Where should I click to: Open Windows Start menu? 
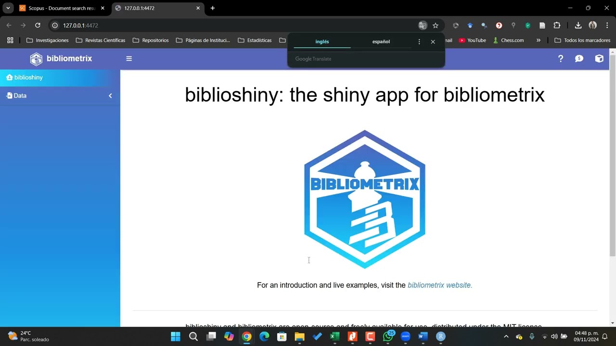click(176, 336)
